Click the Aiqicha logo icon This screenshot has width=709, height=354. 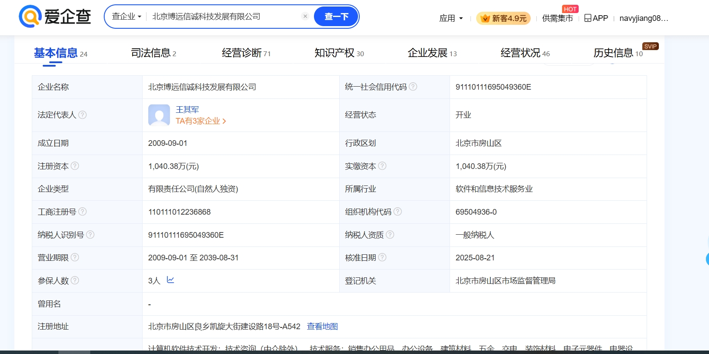30,17
